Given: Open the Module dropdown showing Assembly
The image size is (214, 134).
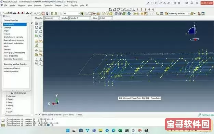Looking at the screenshot, I should click(x=52, y=18).
